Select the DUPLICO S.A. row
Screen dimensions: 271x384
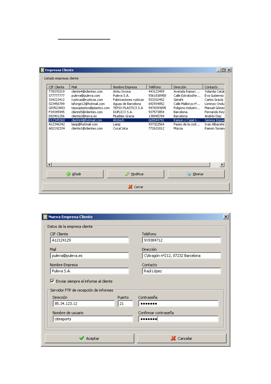tap(136, 112)
